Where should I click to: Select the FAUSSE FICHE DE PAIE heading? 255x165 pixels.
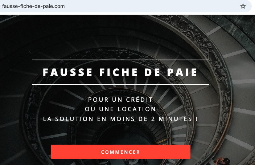[x=120, y=72]
